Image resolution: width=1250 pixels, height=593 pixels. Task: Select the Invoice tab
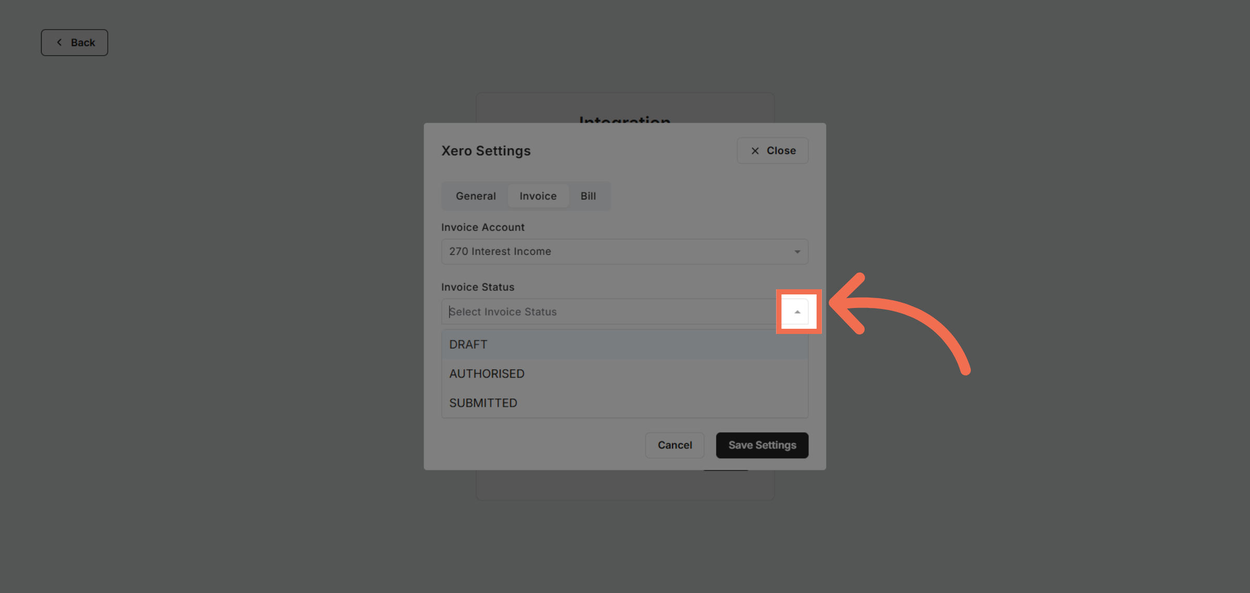[537, 196]
